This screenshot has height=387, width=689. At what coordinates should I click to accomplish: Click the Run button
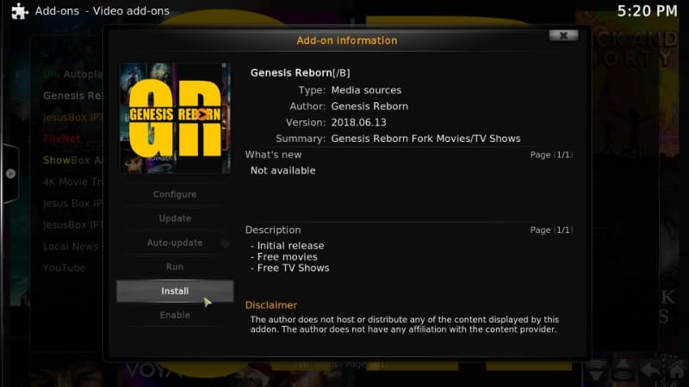coord(175,267)
